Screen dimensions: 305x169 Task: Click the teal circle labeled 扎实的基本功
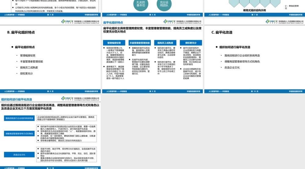[141, 4]
